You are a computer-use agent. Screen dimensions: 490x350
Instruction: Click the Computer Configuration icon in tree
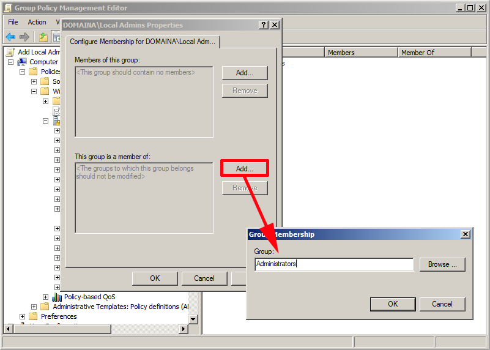click(22, 62)
